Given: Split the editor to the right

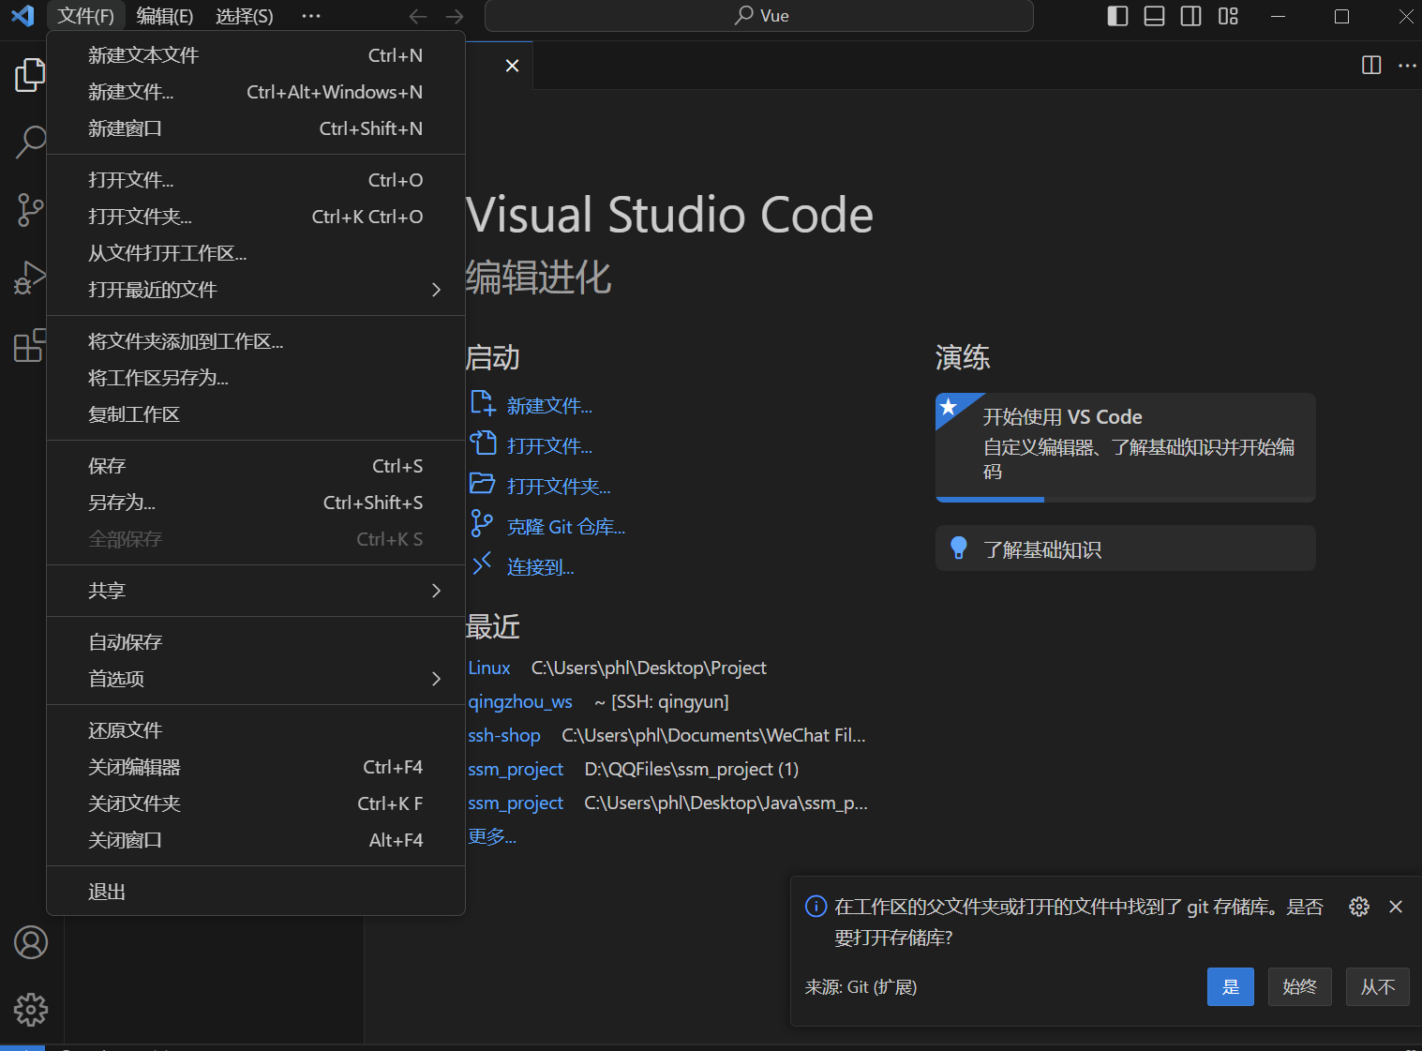Looking at the screenshot, I should (x=1371, y=65).
